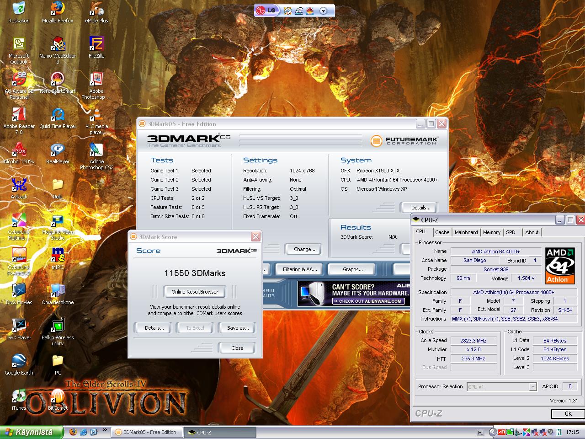Open CyberLink PowerDVD desktop icon
This screenshot has height=439, width=585.
19,262
